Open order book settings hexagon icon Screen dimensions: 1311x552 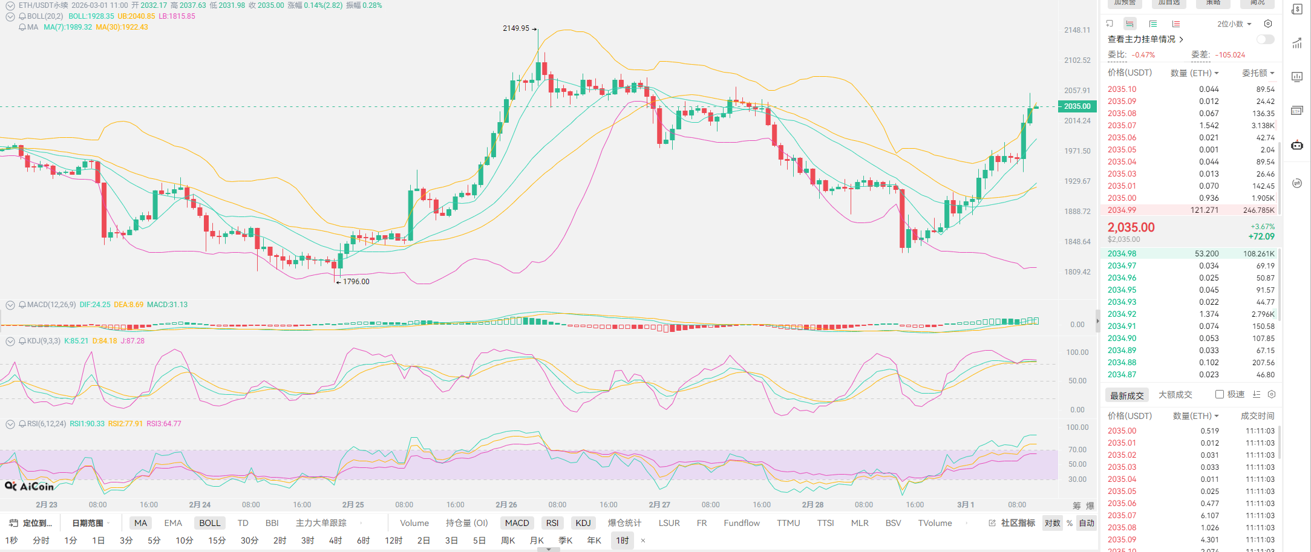click(x=1268, y=24)
